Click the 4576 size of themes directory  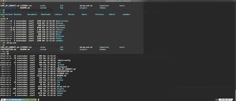click(x=40, y=93)
